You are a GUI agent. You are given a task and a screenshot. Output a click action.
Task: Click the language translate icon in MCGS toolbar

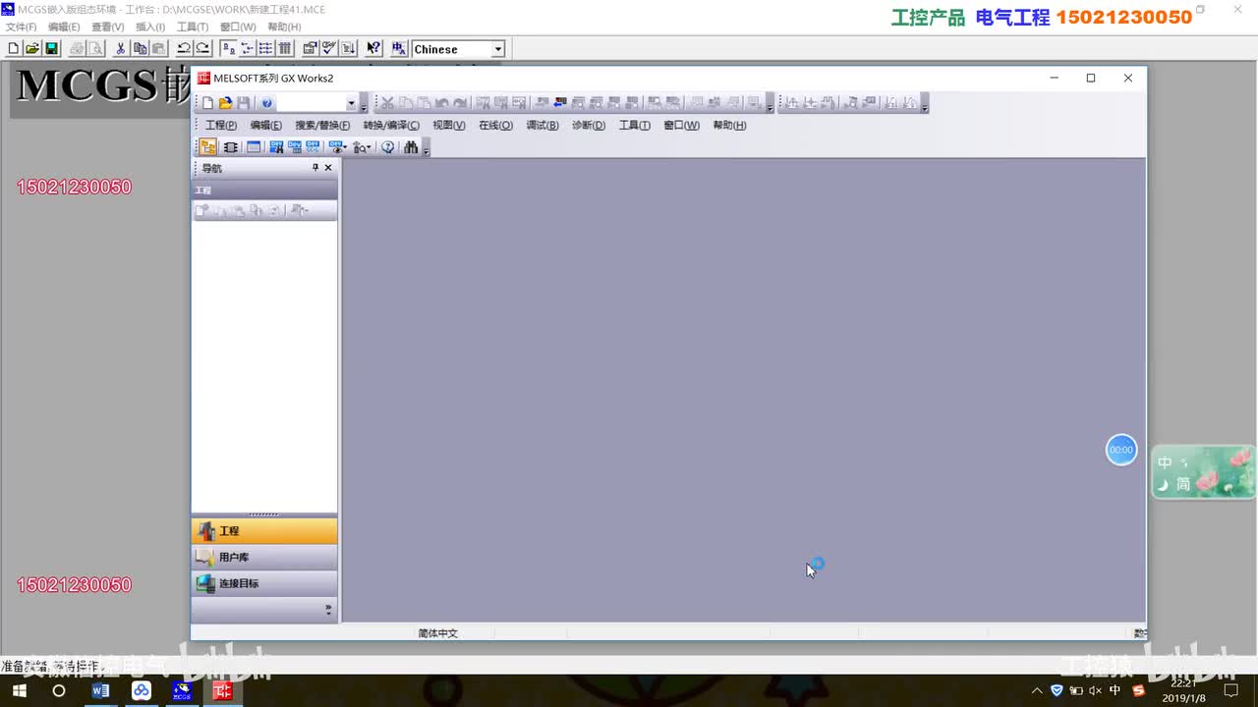(399, 49)
